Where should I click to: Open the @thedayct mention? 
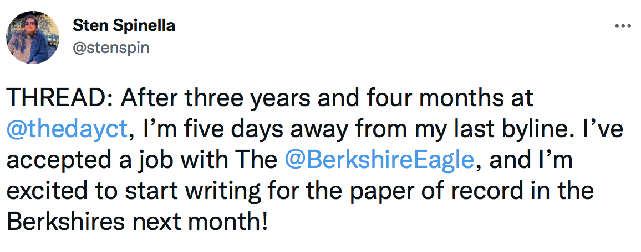(x=68, y=129)
